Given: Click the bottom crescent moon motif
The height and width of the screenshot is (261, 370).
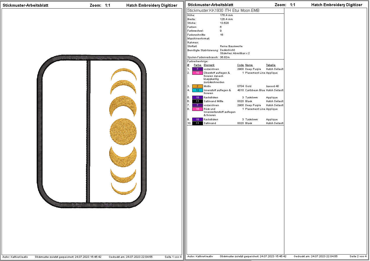Looking at the screenshot, I should tap(124, 189).
